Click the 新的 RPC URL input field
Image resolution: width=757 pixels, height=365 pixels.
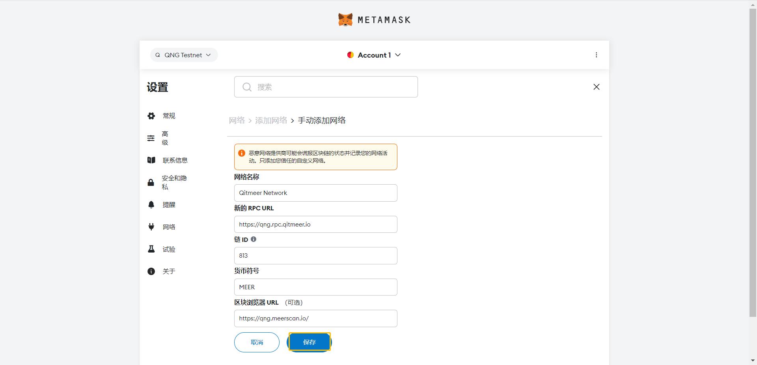click(x=315, y=224)
